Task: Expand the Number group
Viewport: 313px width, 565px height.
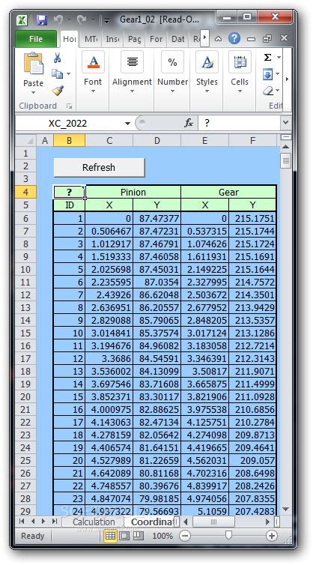Action: [172, 73]
